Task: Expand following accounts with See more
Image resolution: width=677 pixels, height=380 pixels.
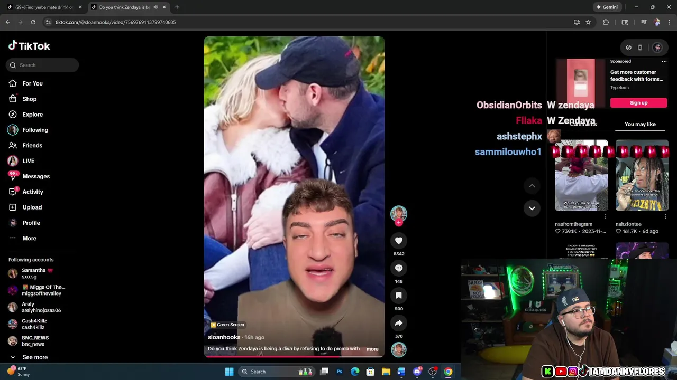Action: [x=35, y=357]
